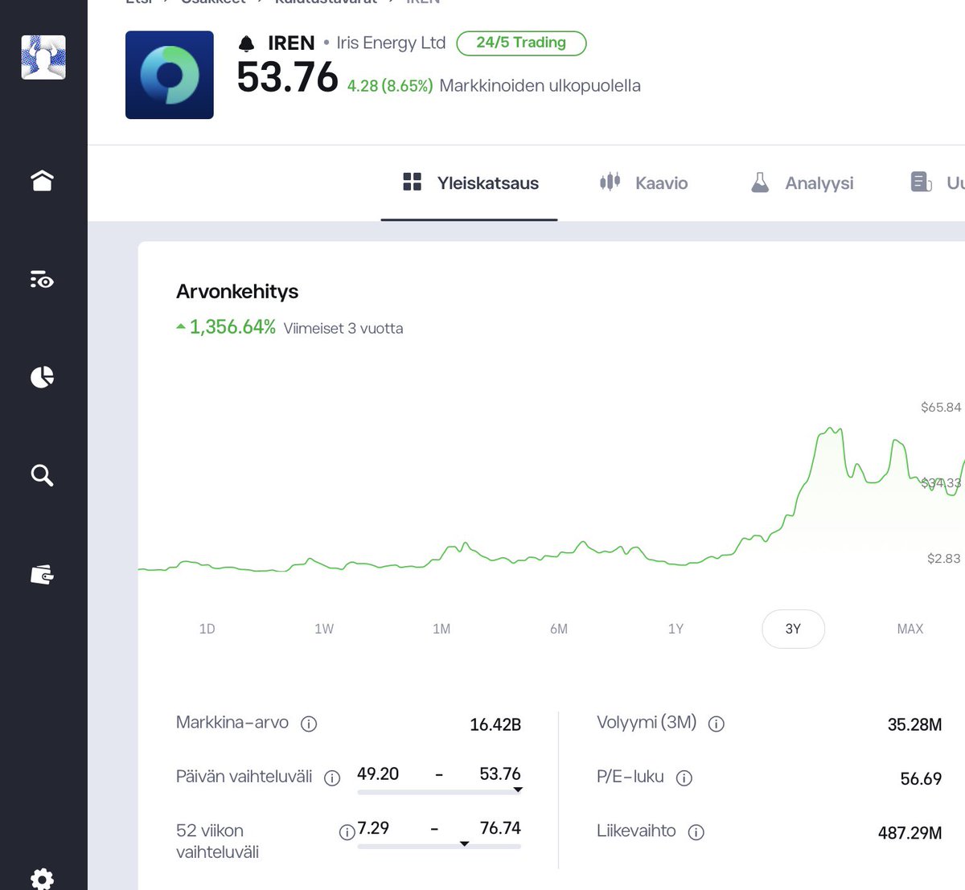Screen dimensions: 965x890
Task: Show info for Liikevaihto
Action: (x=696, y=832)
